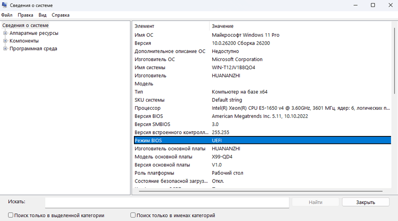This screenshot has width=398, height=221.
Task: Click the Компьютер на базе x64 value
Action: coord(239,92)
